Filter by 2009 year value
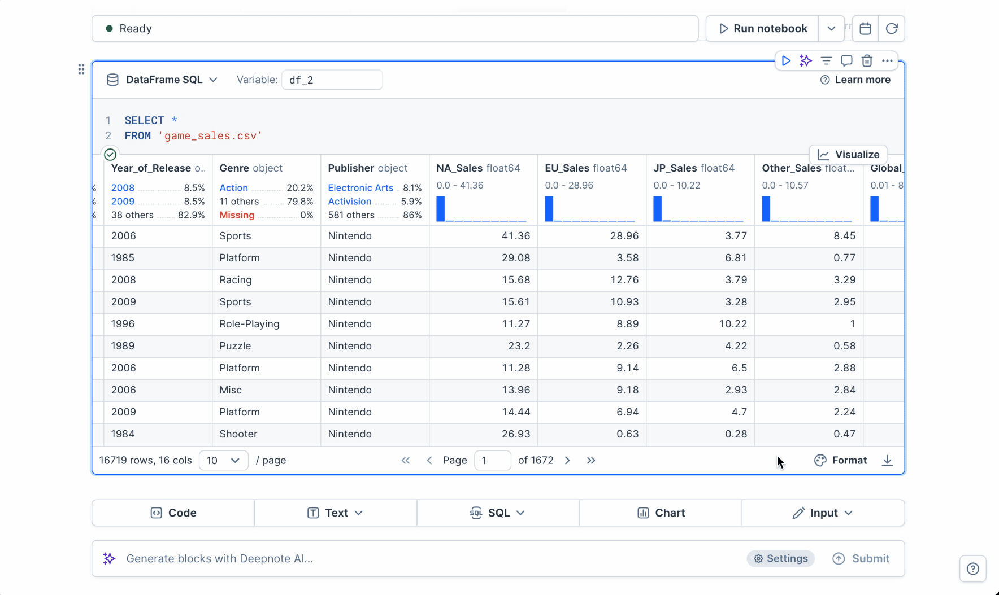 click(123, 202)
